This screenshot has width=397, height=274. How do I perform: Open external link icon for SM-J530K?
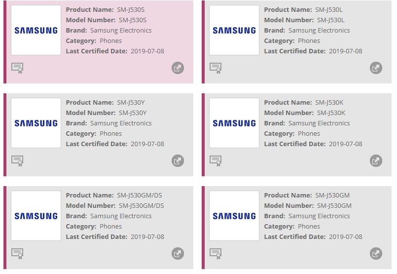pyautogui.click(x=376, y=161)
